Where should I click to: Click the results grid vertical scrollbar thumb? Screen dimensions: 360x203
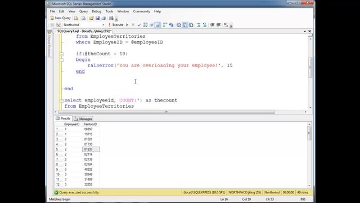309,133
